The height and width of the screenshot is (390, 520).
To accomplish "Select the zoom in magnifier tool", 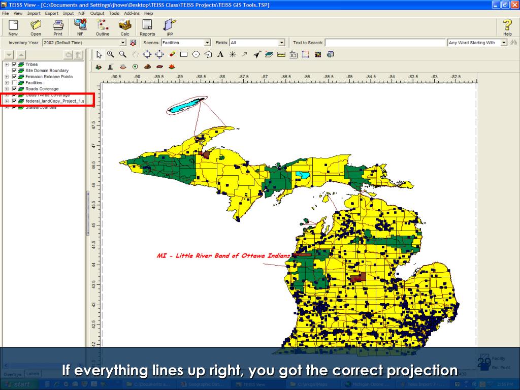I will pyautogui.click(x=110, y=54).
